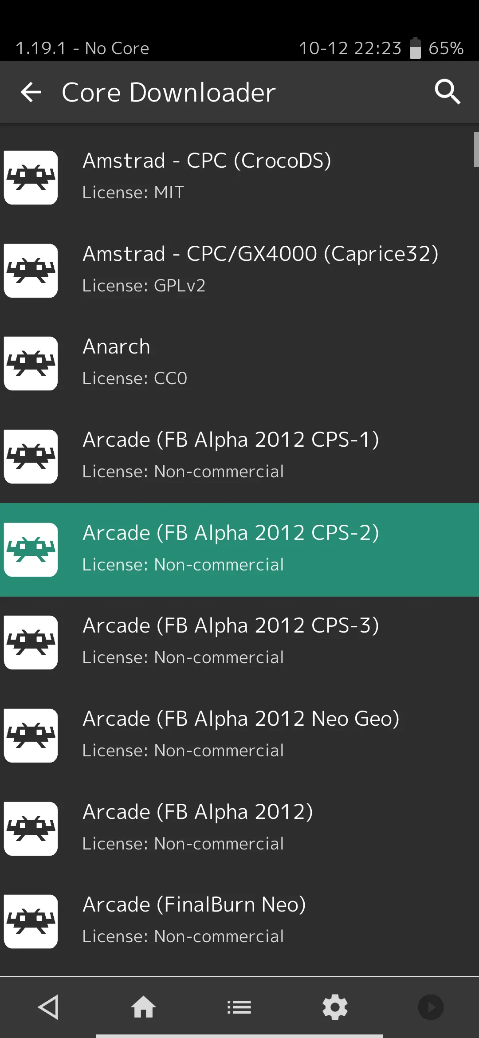Tap the 'License: MIT' text
479x1038 pixels.
coord(133,193)
